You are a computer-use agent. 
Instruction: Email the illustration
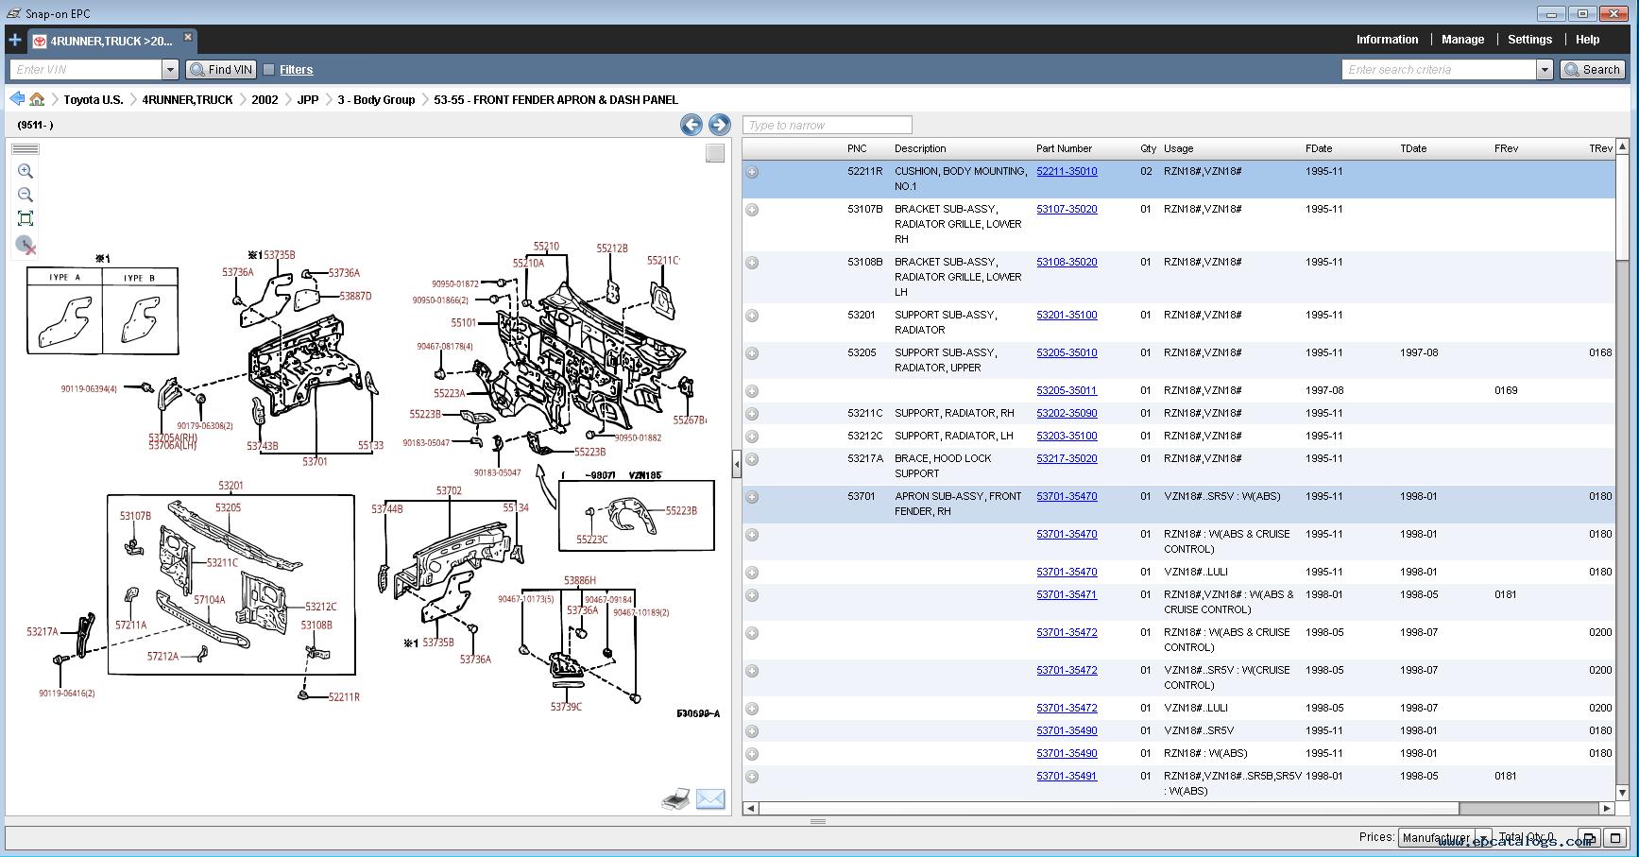710,799
